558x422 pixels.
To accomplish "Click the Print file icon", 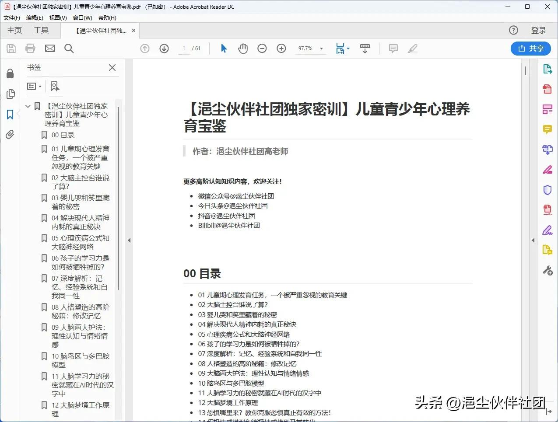I will [x=30, y=49].
